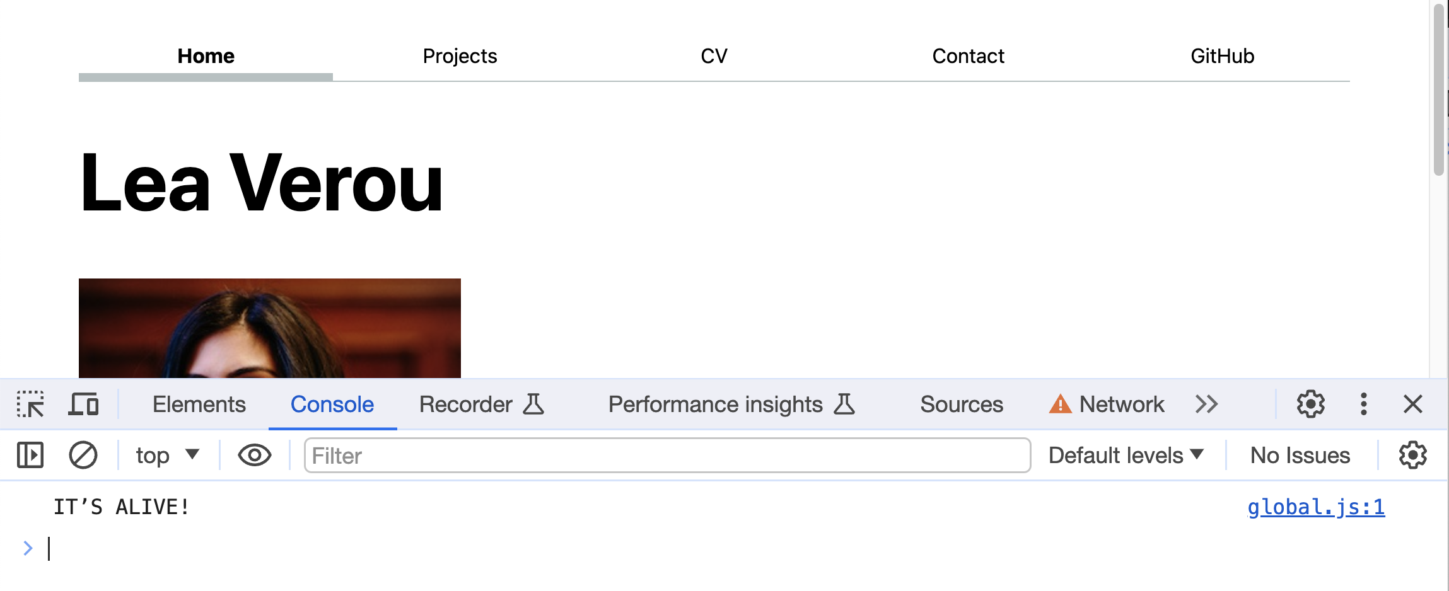Show the console sidebar
The width and height of the screenshot is (1449, 591).
point(30,455)
